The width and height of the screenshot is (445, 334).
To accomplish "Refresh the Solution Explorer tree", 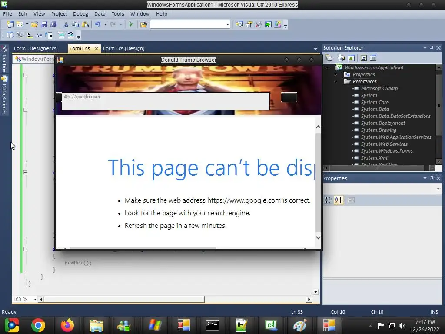I will pos(351,58).
